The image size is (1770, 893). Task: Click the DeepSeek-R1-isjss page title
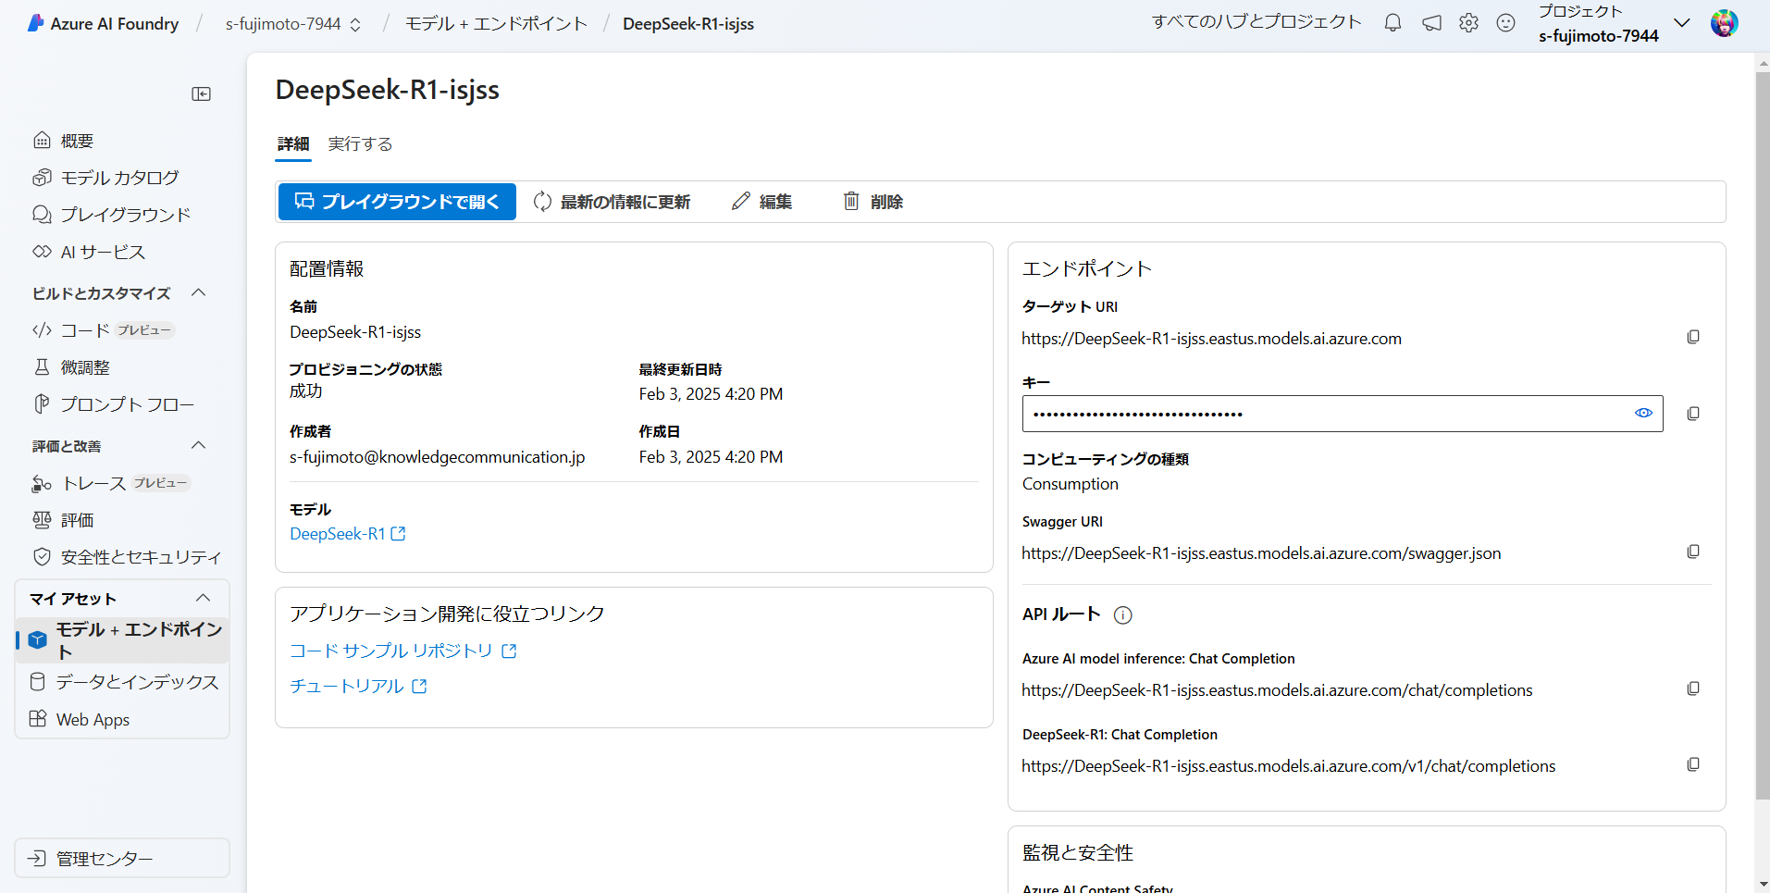(388, 90)
